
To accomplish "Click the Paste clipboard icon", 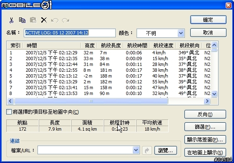I will (x=33, y=20).
